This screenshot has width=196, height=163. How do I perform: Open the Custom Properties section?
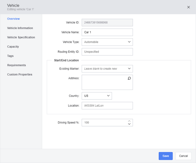click(19, 75)
